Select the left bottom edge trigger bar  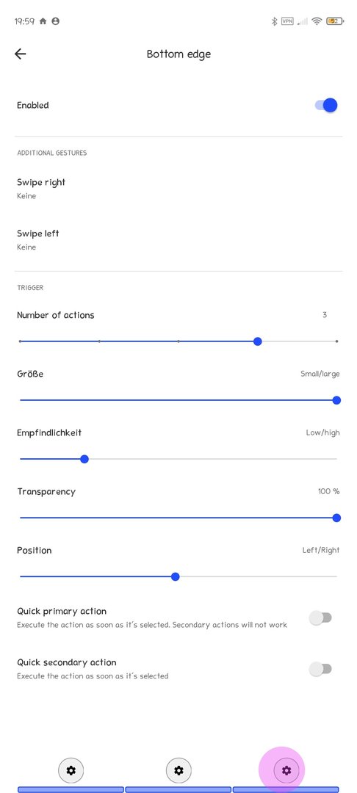point(71,789)
